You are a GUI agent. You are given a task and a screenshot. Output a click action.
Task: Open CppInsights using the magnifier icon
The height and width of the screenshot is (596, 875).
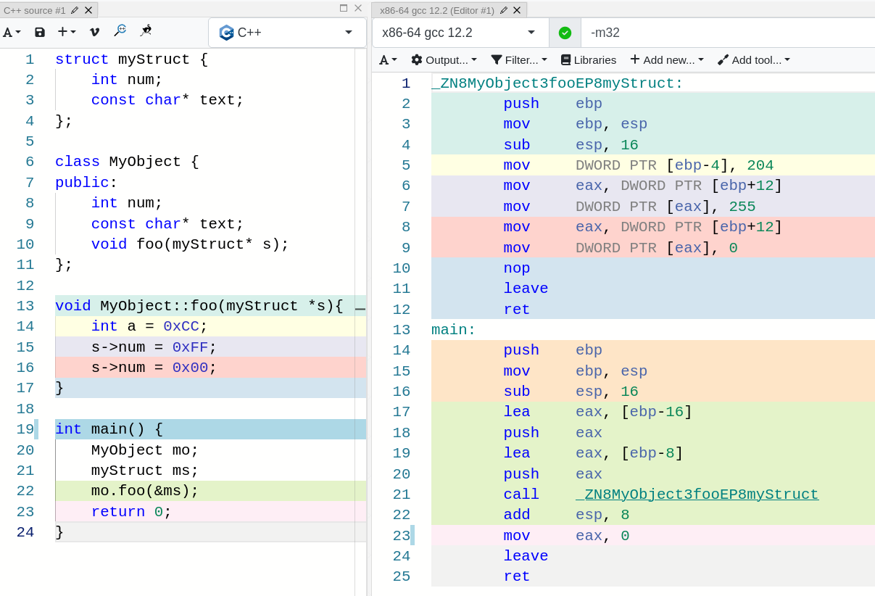(120, 31)
